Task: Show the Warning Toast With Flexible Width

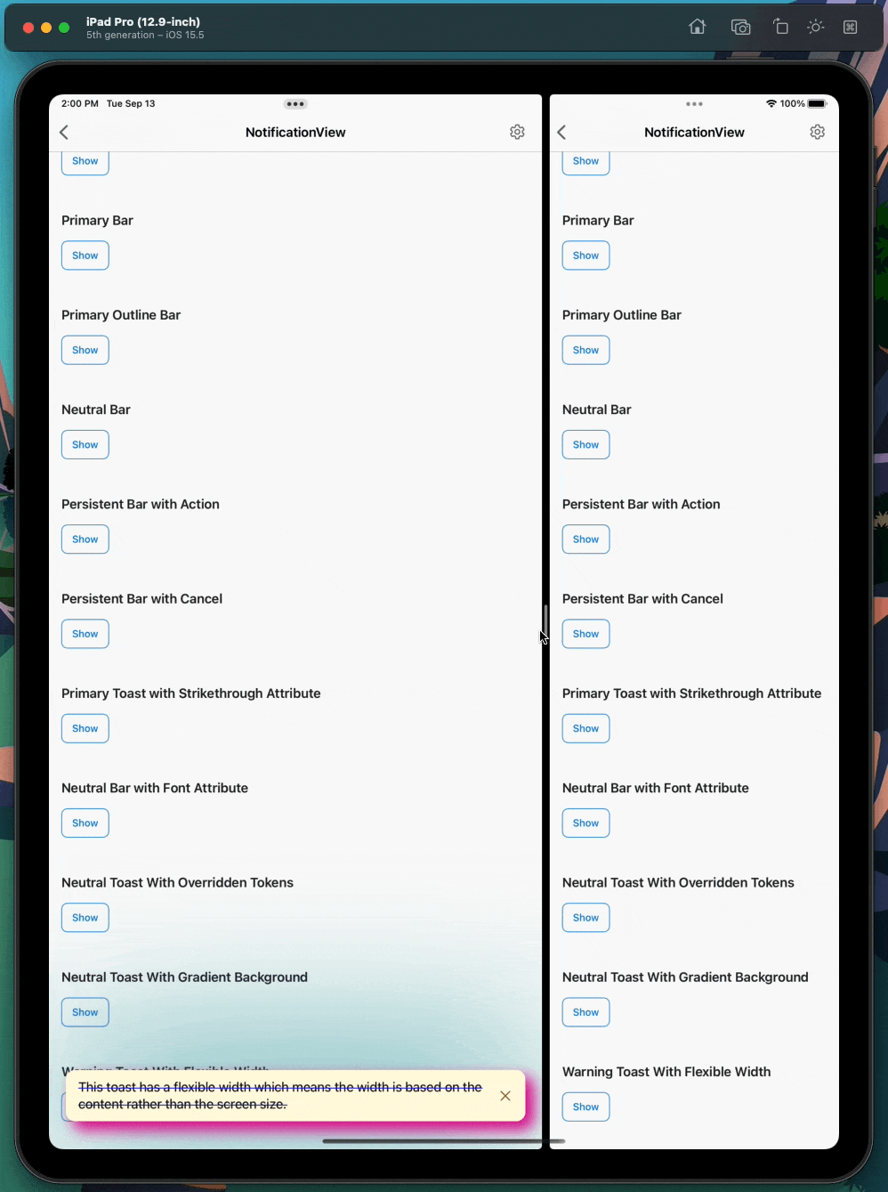Action: point(585,1107)
